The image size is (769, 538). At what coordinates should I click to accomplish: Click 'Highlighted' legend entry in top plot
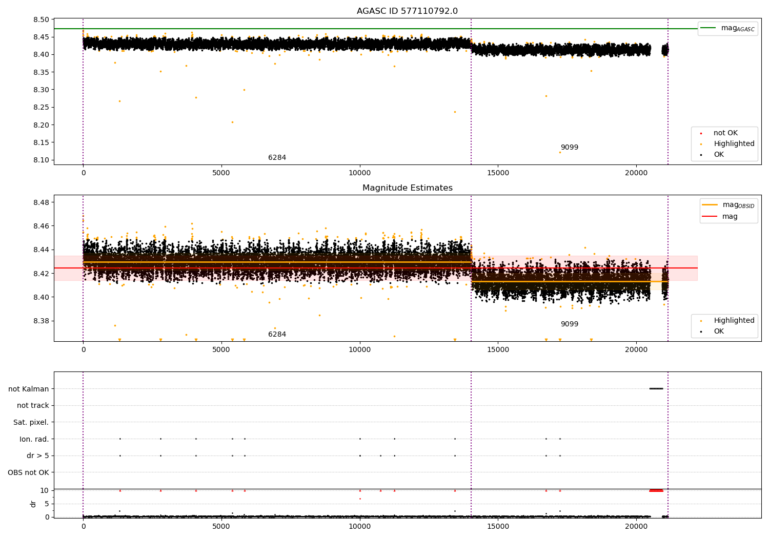[x=734, y=144]
